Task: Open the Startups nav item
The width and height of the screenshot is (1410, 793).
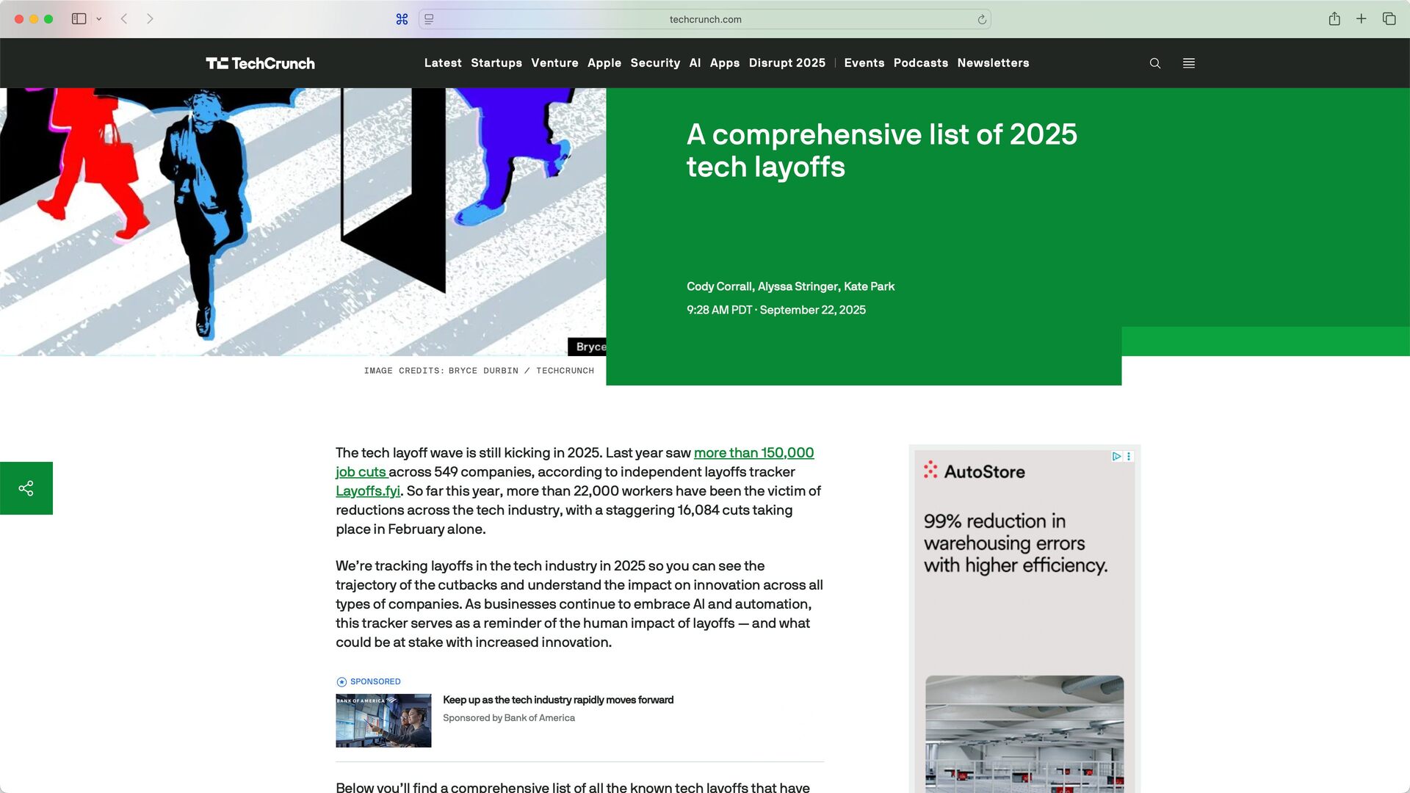Action: pyautogui.click(x=496, y=63)
